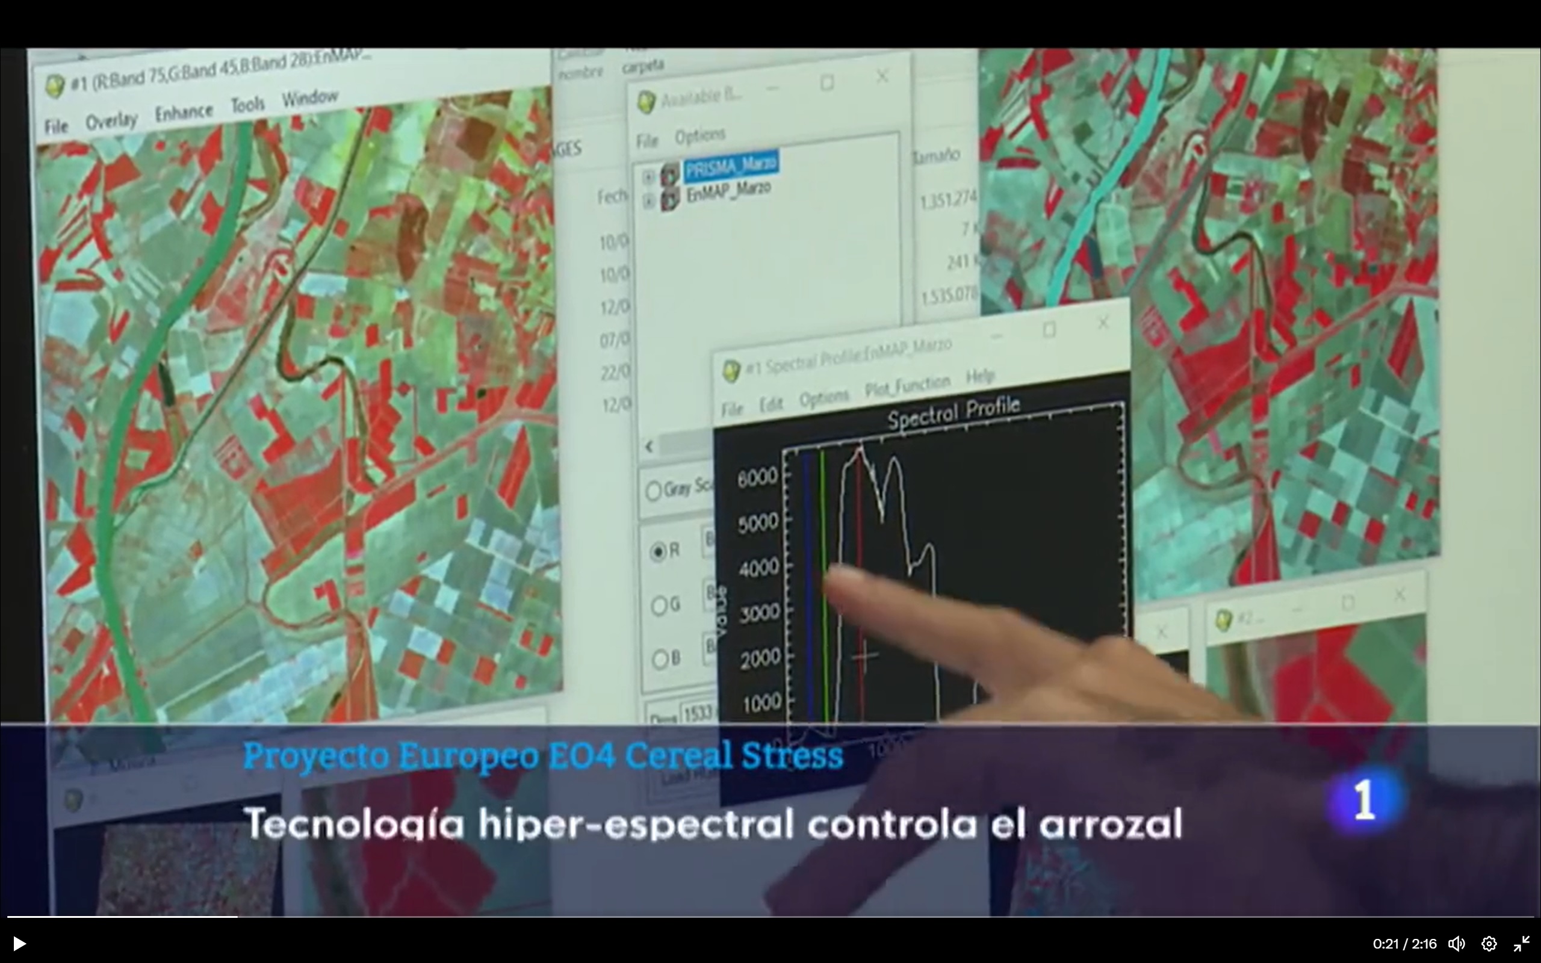Select the EnMAP_Marzo dataset
This screenshot has width=1541, height=963.
[x=728, y=192]
